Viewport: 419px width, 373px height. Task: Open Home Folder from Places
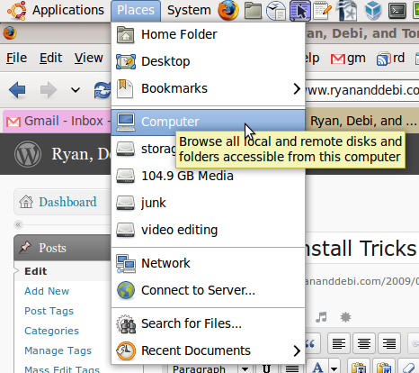208,34
